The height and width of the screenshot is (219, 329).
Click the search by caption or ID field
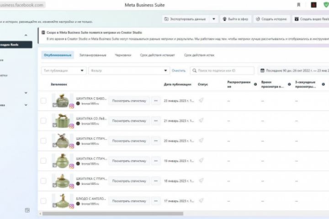click(222, 71)
